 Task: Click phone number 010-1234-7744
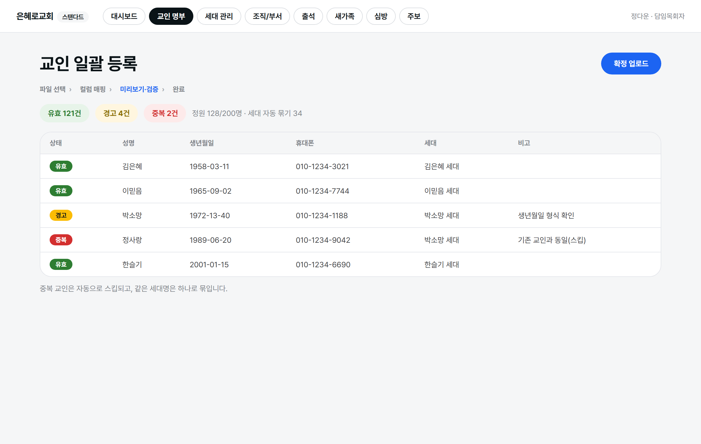pos(322,191)
